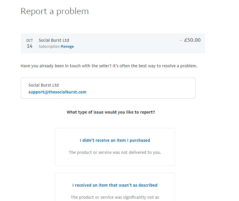Select "I didn't receive an item I purchased"

(x=115, y=141)
